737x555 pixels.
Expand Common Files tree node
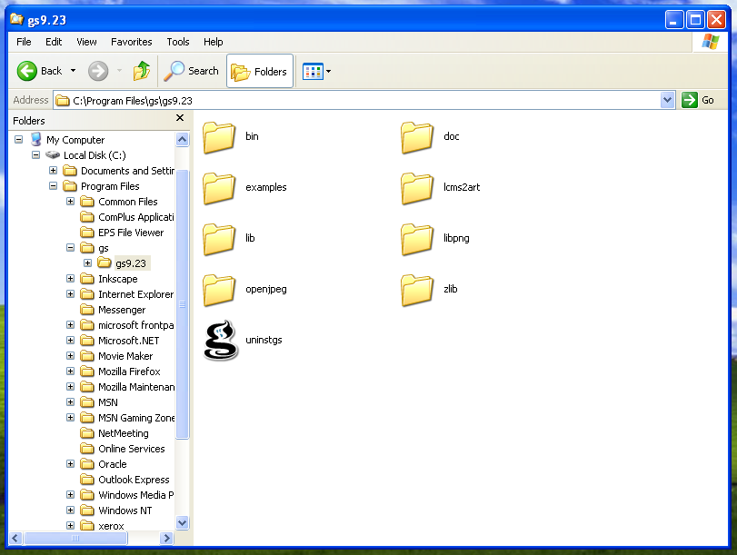pyautogui.click(x=71, y=202)
